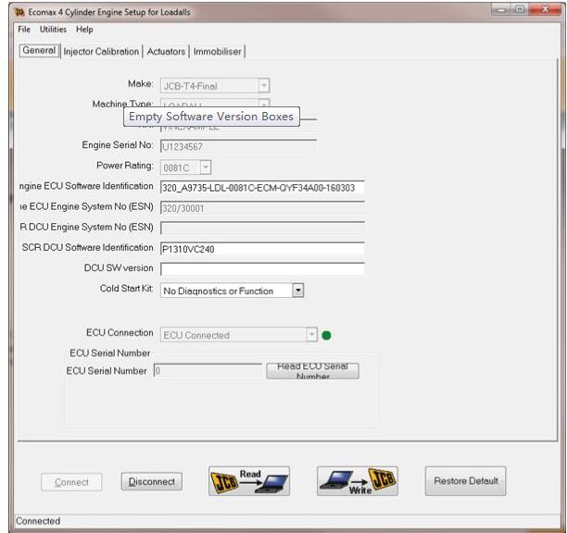Switch to the Immobiliser tab
The width and height of the screenshot is (567, 533).
pos(218,52)
